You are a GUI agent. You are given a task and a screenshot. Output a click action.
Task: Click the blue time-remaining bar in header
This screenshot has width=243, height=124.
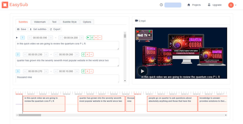(x=173, y=5)
